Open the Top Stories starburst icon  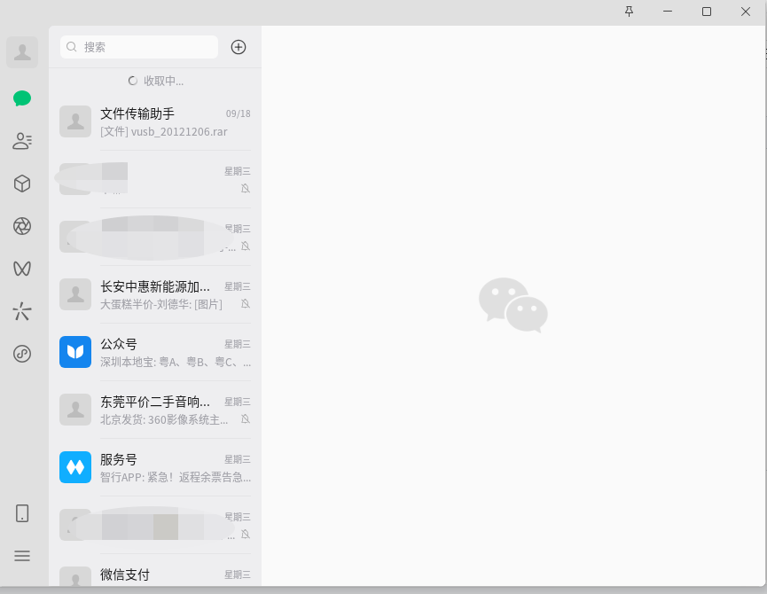(x=22, y=311)
